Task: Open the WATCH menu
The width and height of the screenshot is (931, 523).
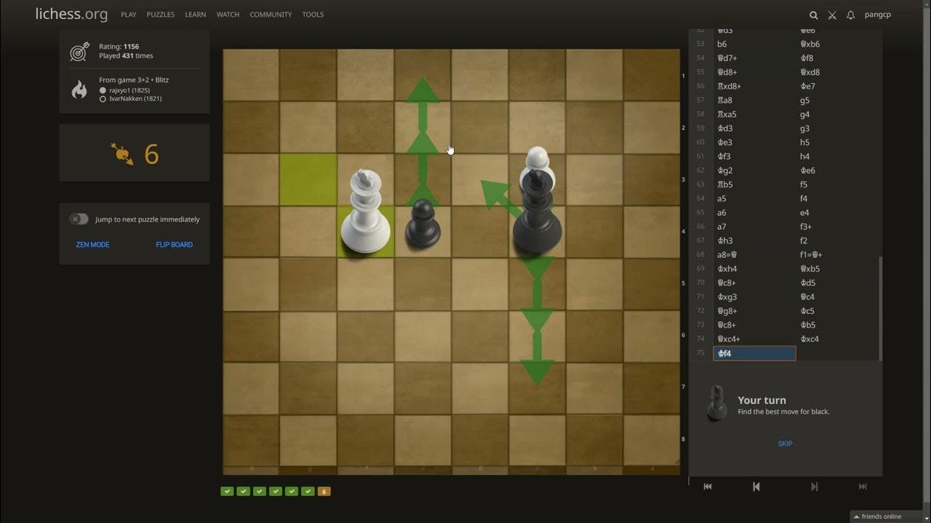Action: pos(228,15)
